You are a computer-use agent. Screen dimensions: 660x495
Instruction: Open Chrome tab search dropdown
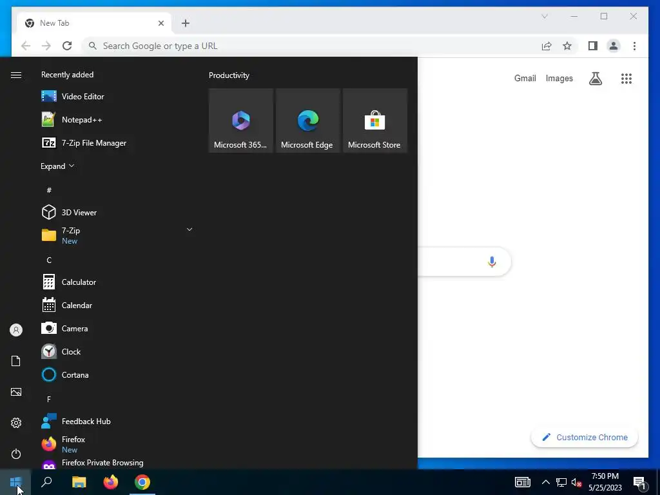click(x=544, y=16)
